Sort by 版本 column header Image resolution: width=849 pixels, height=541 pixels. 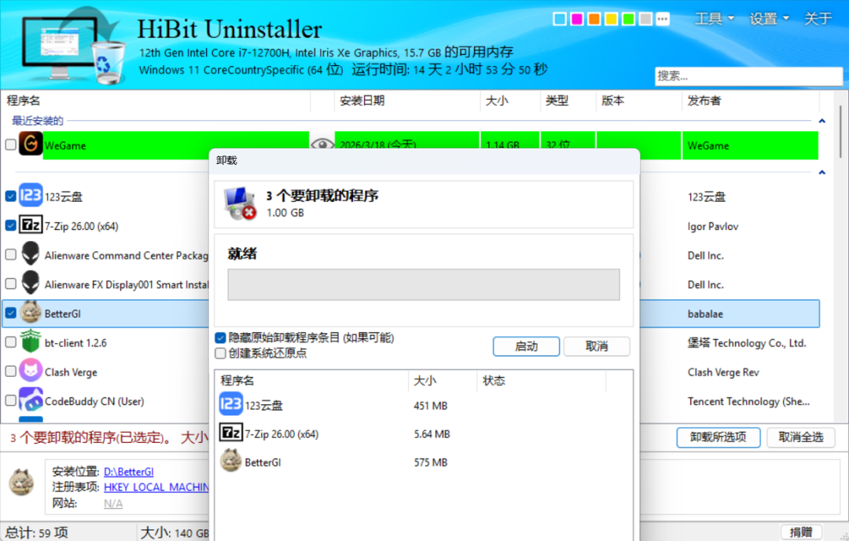click(639, 101)
